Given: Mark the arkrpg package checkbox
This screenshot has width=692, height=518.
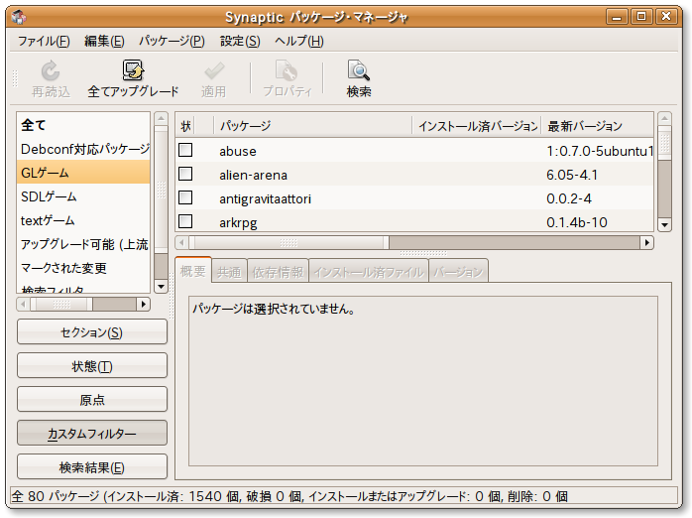Looking at the screenshot, I should pyautogui.click(x=185, y=221).
